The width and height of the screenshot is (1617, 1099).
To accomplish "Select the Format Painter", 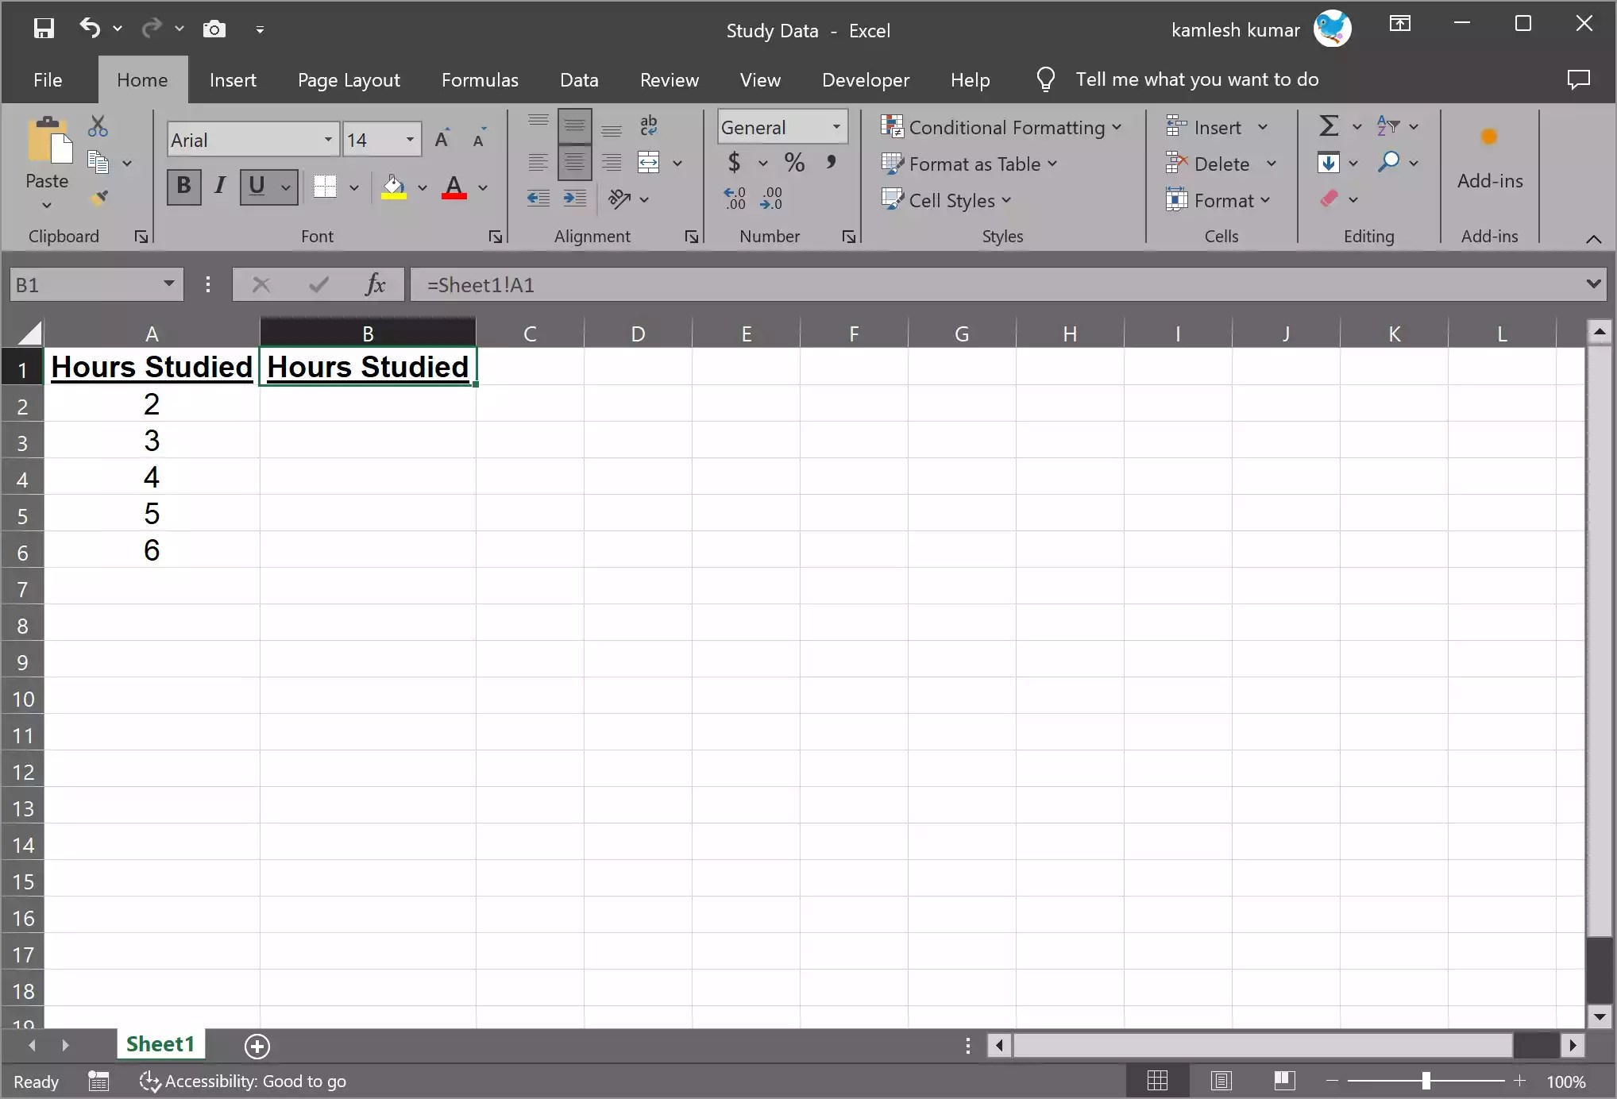I will [x=100, y=199].
